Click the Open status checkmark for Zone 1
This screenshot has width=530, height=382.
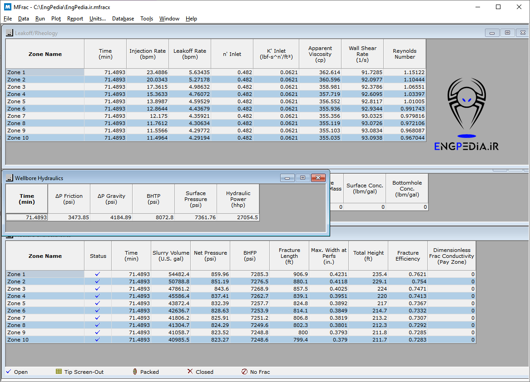pos(98,274)
